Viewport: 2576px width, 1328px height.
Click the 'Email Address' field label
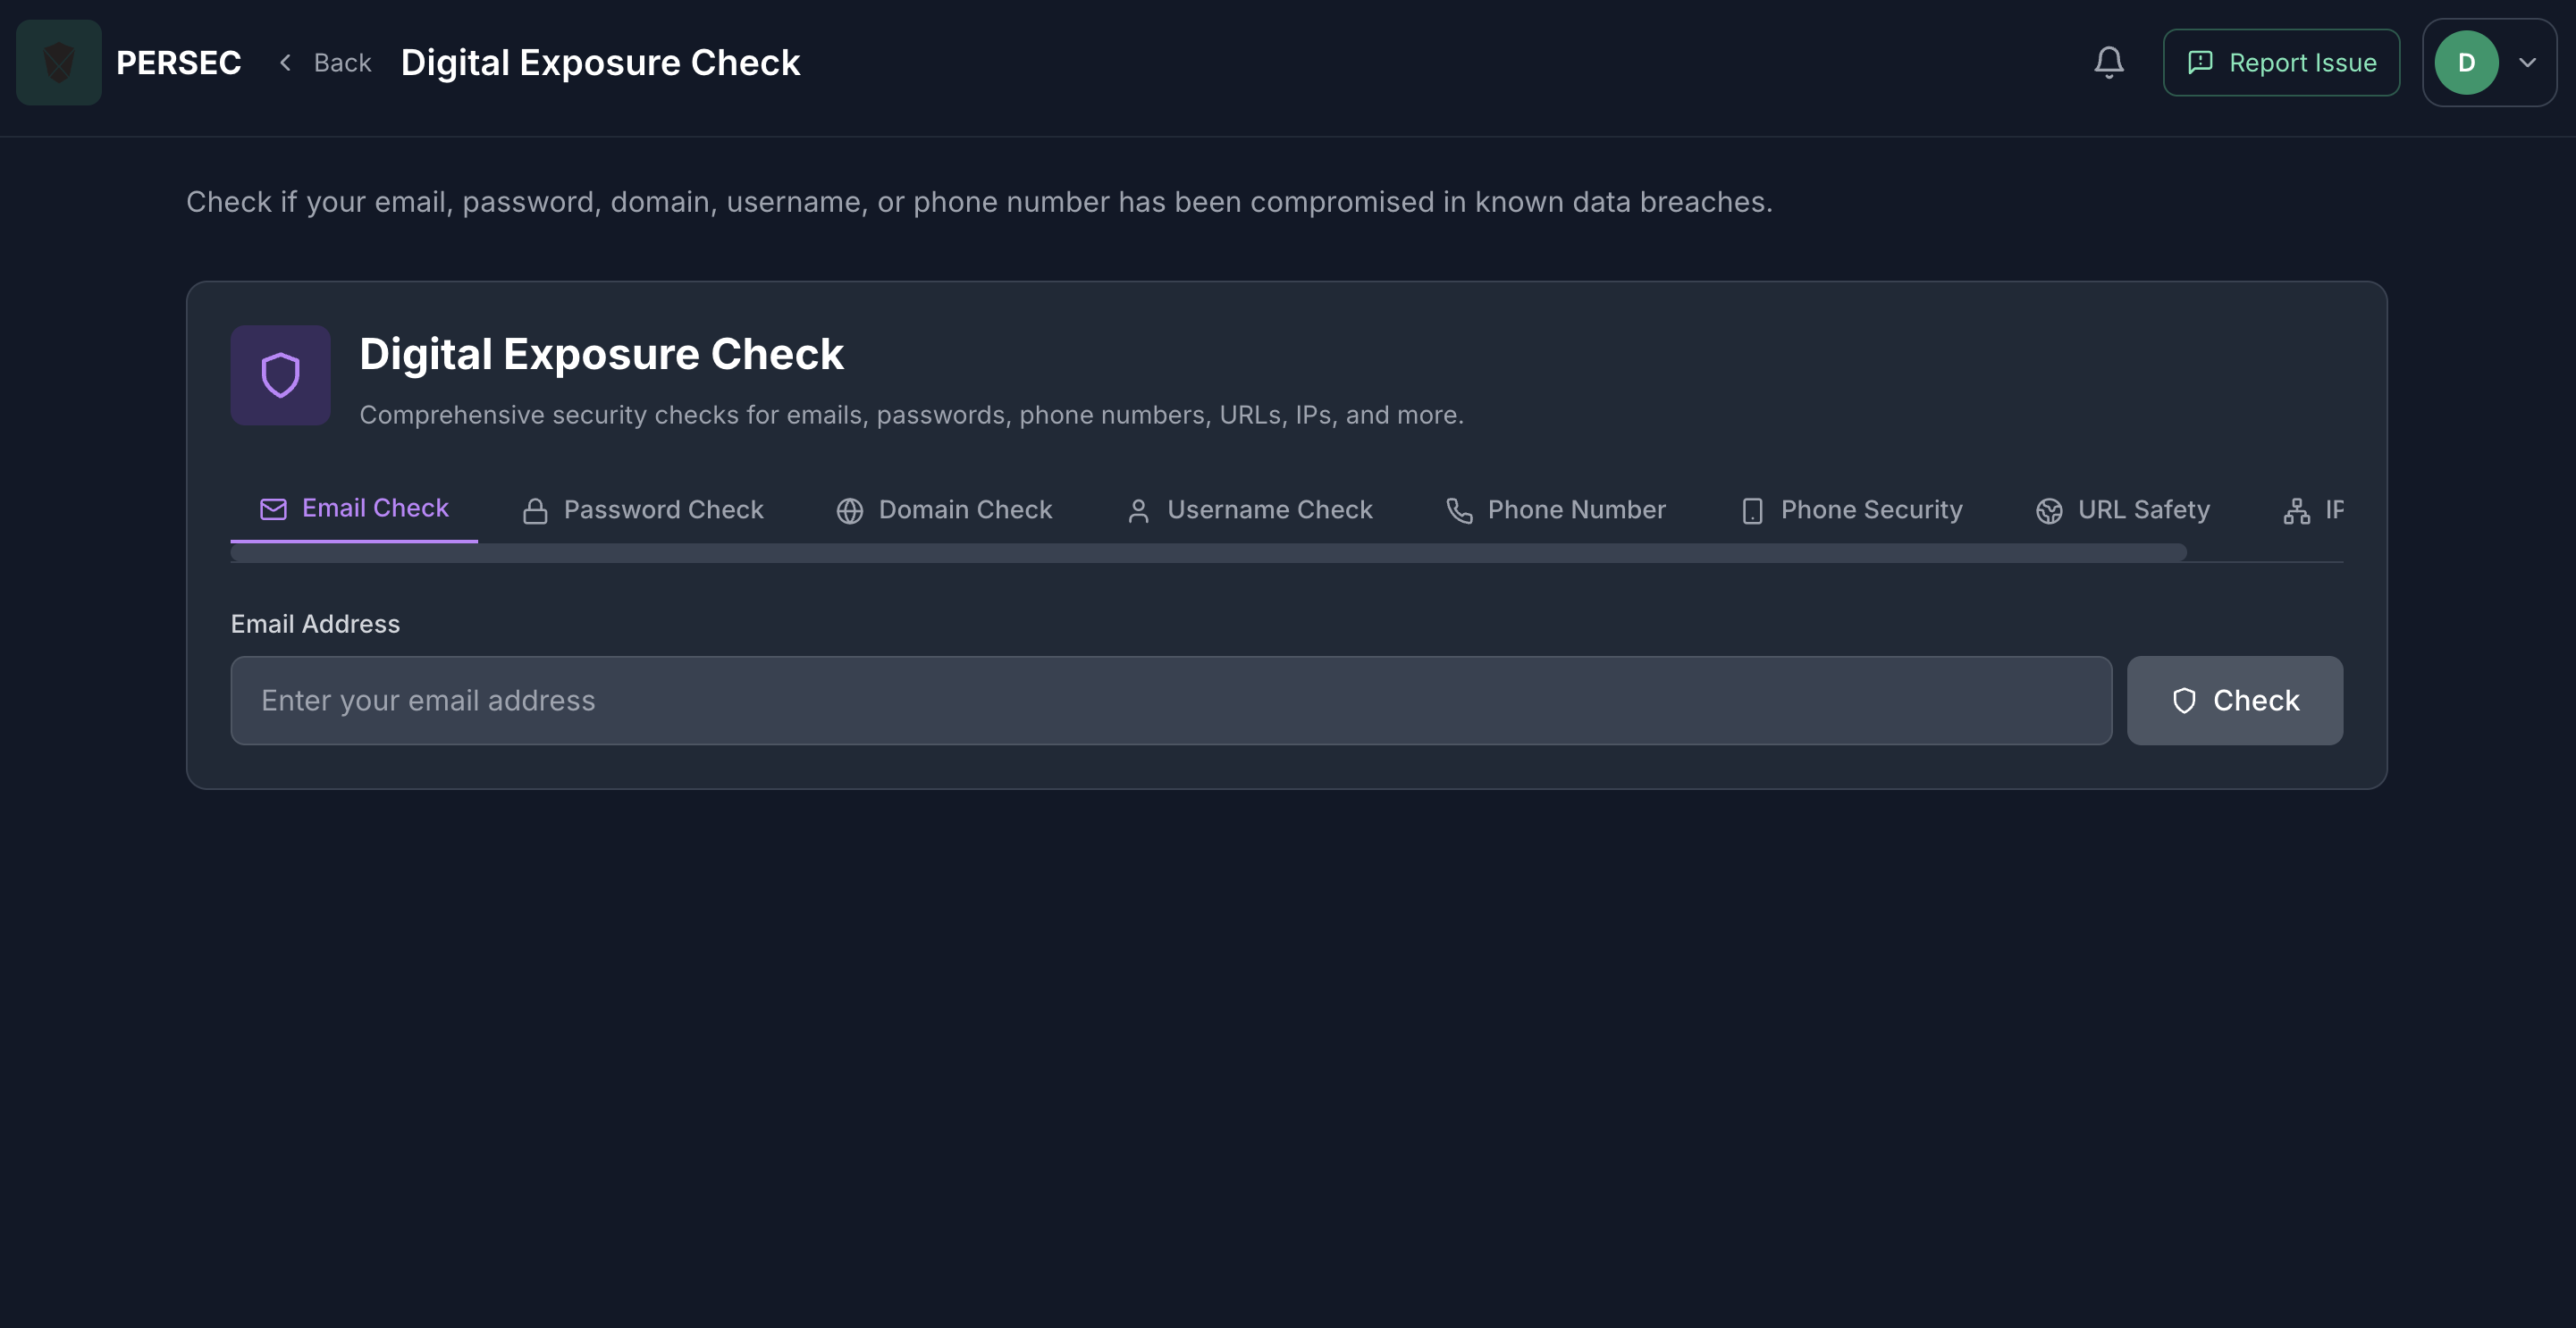[x=316, y=624]
